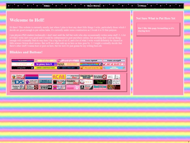Click the 'bi pride!!!' blinkie
The image size is (190, 143).
coord(23,61)
